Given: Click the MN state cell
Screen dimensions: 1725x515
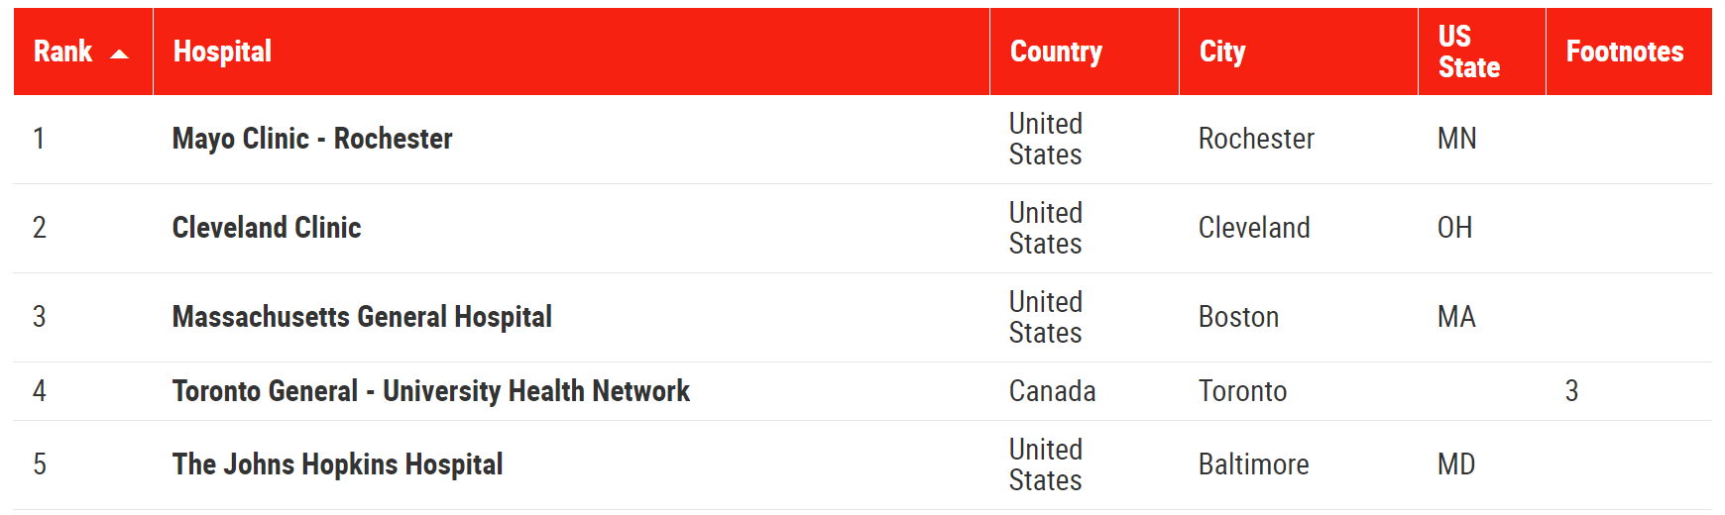Looking at the screenshot, I should [1456, 139].
